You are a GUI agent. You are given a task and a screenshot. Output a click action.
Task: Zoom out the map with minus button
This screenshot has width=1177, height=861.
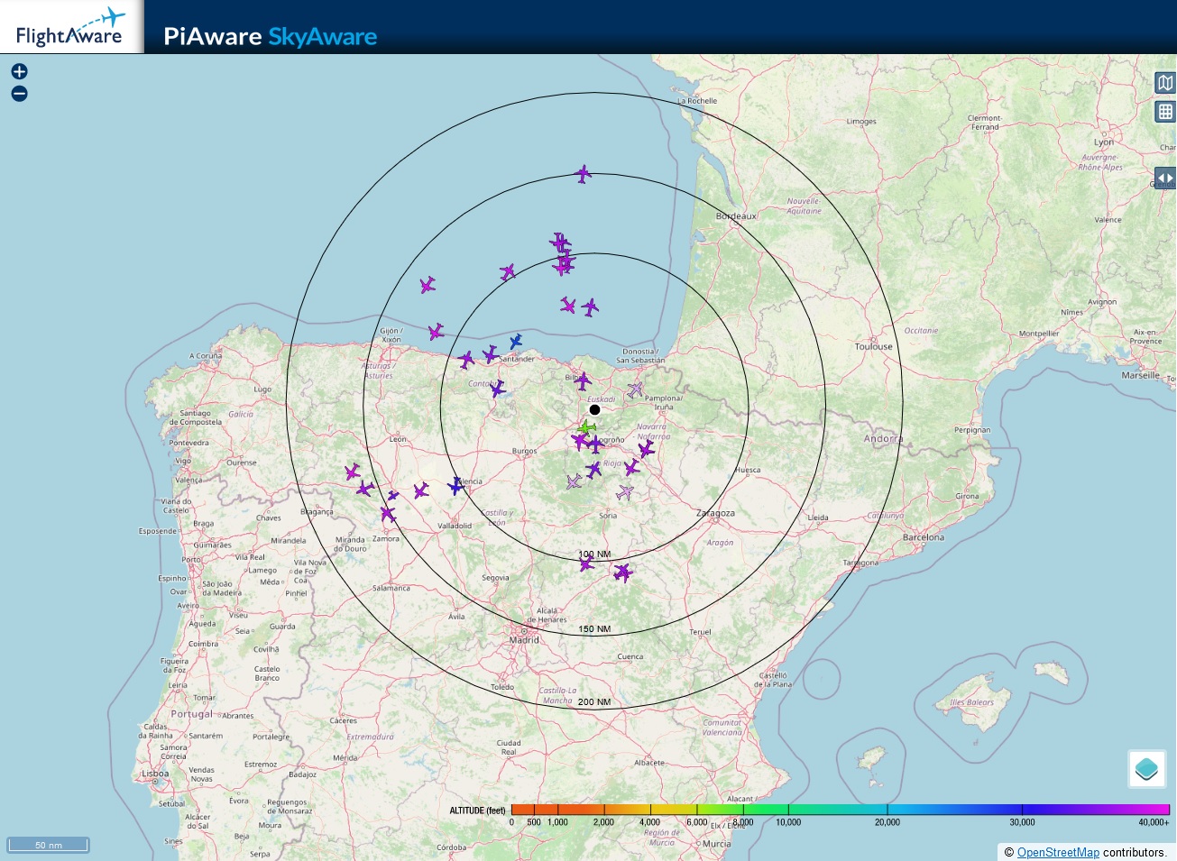pyautogui.click(x=19, y=94)
